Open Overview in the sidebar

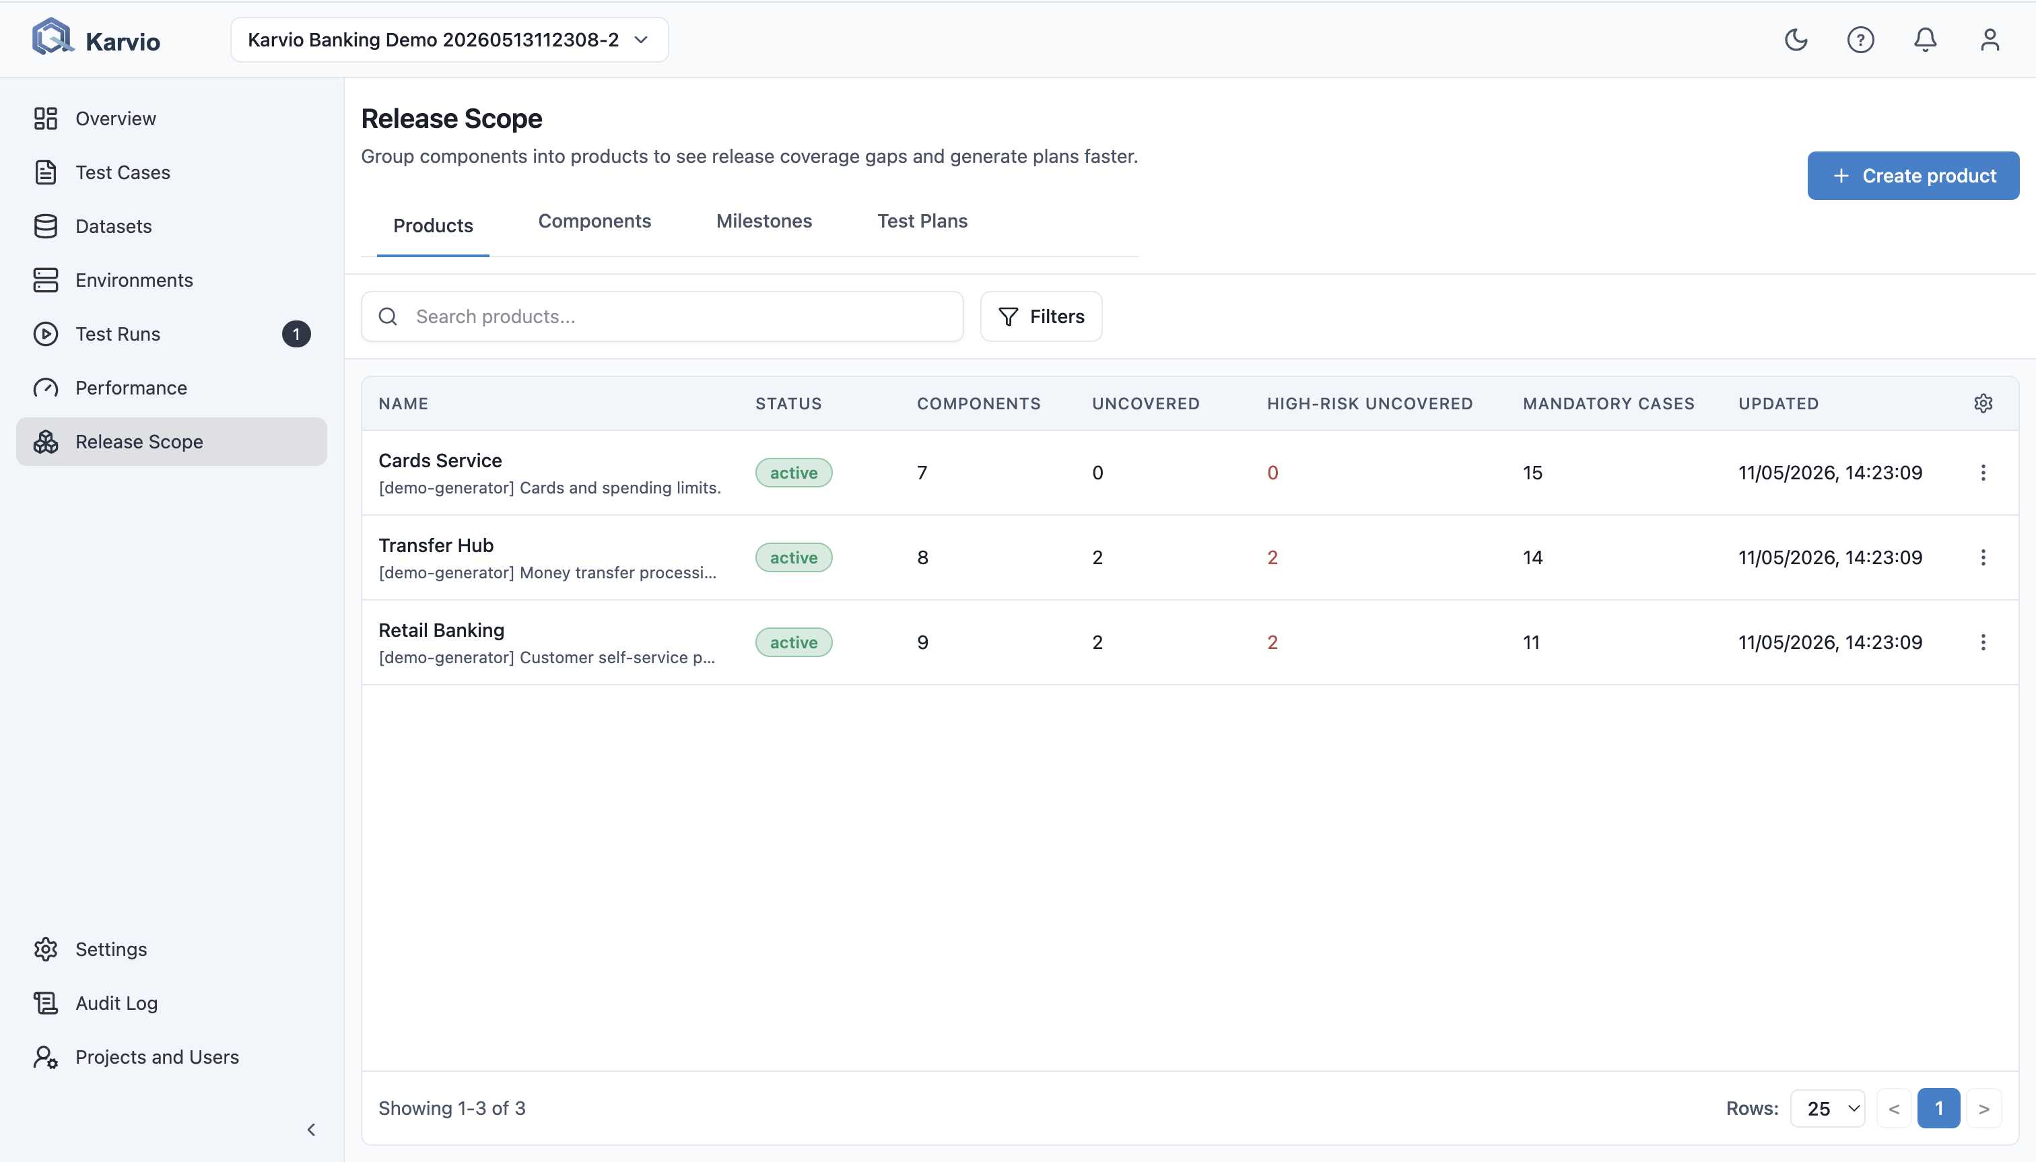point(172,119)
